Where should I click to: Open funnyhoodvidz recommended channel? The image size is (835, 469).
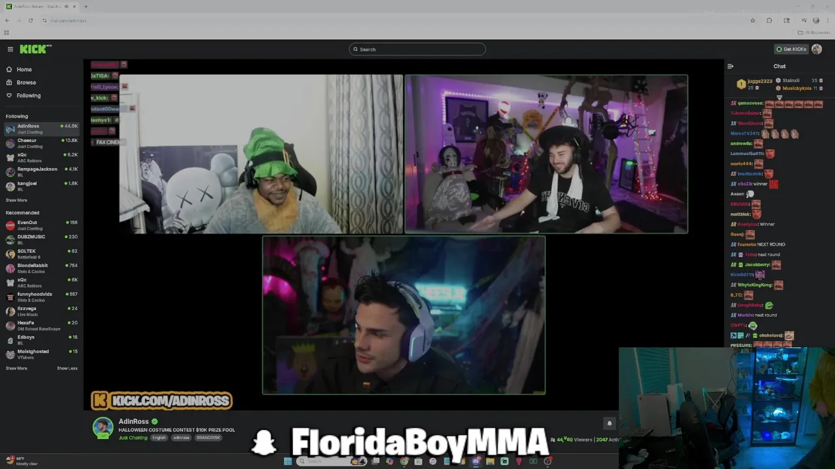point(42,296)
